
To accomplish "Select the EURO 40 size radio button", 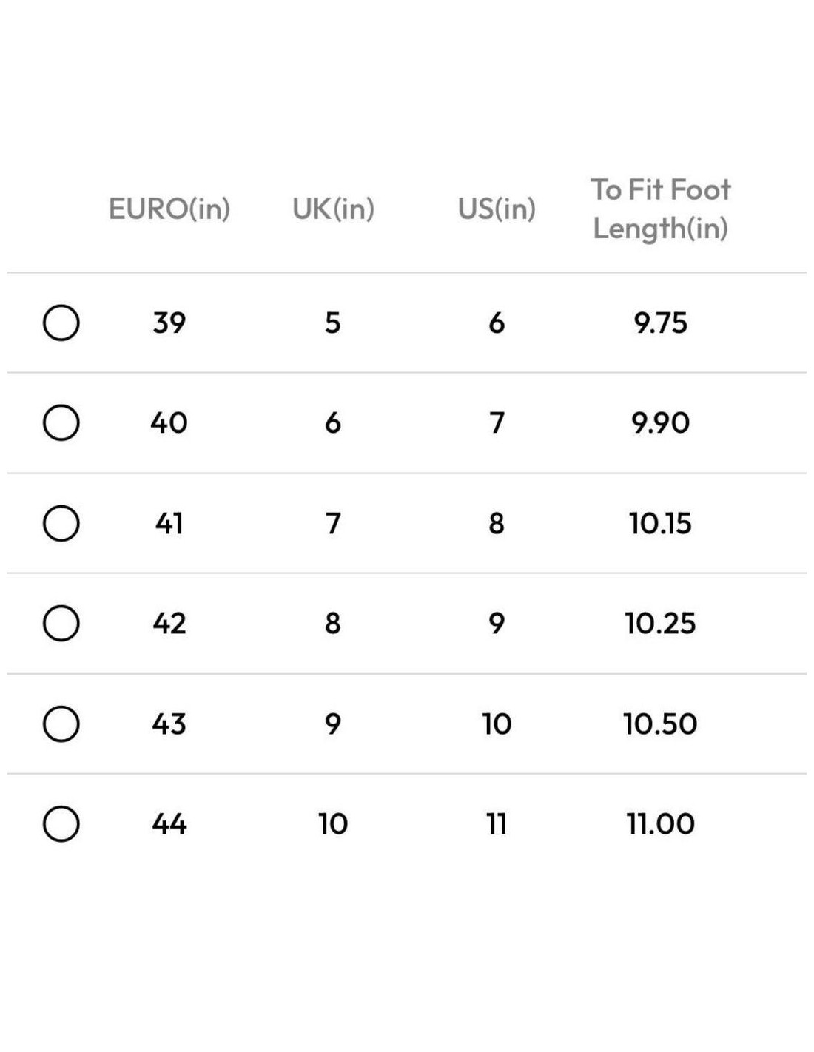I will coord(61,422).
